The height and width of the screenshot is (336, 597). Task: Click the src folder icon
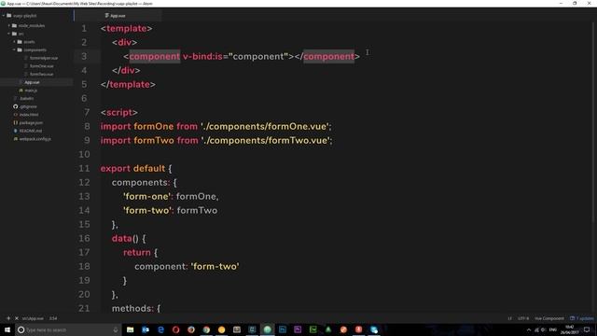click(15, 34)
